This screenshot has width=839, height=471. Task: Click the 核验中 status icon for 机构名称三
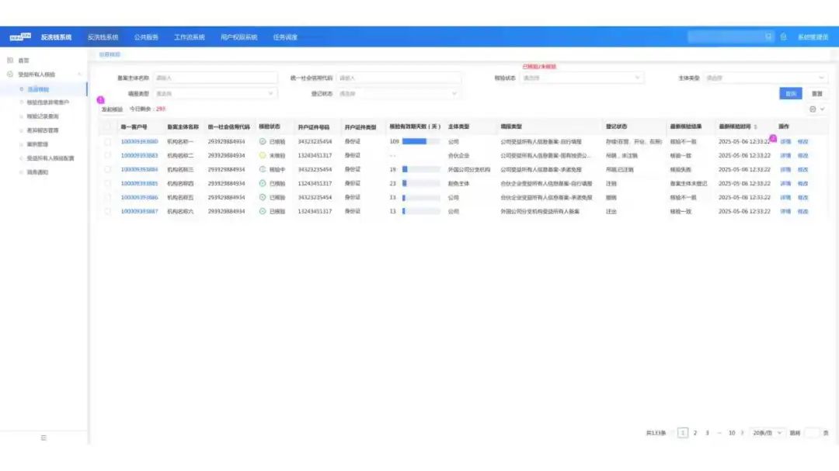(263, 169)
